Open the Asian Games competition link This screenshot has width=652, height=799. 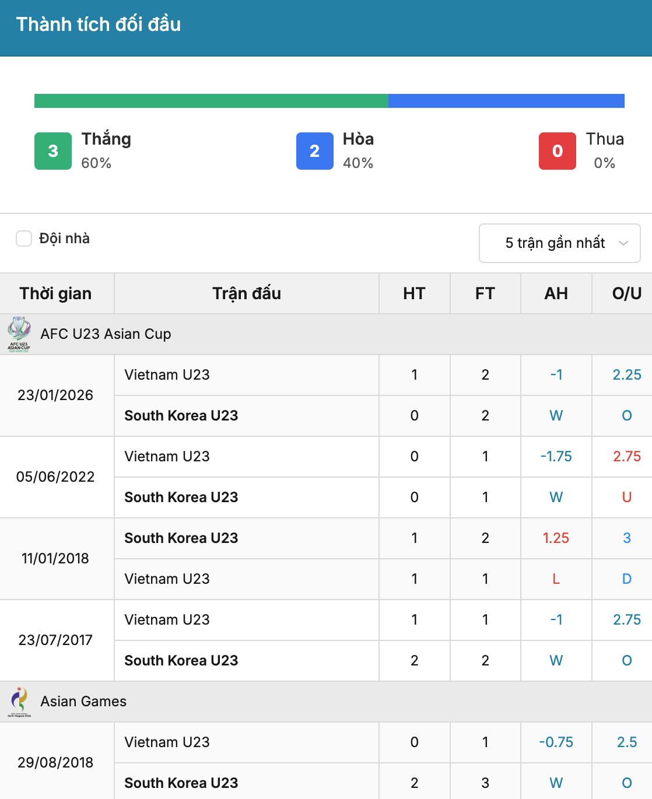point(83,702)
